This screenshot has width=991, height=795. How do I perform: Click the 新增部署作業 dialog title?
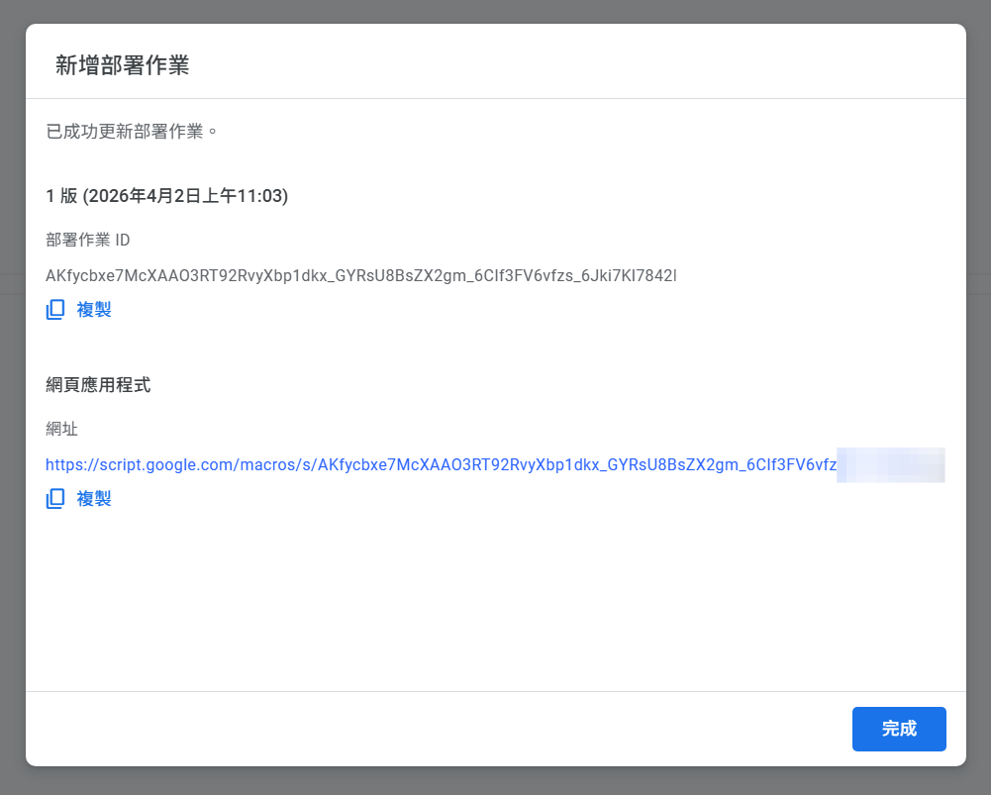click(122, 65)
